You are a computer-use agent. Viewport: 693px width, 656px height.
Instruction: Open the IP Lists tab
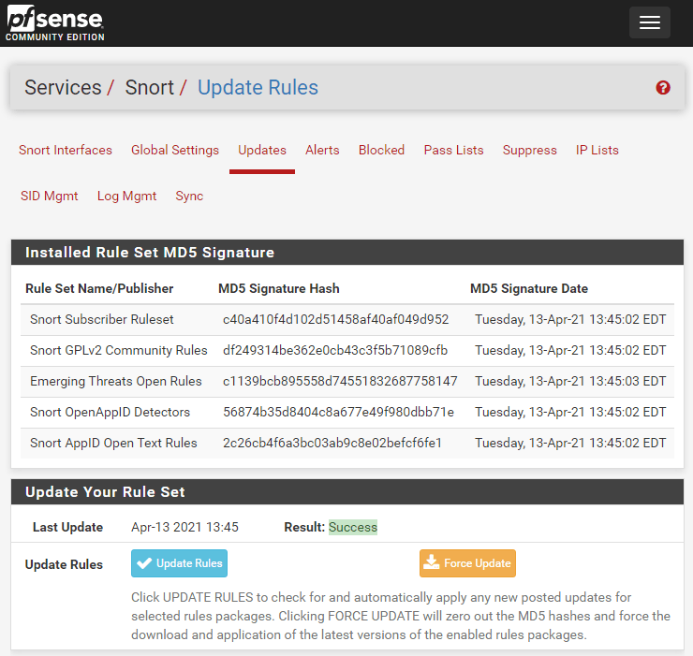597,150
